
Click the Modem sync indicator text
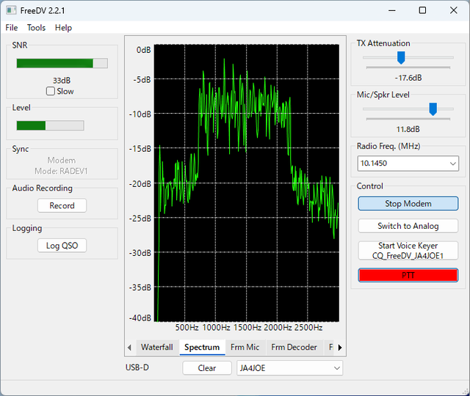[62, 161]
